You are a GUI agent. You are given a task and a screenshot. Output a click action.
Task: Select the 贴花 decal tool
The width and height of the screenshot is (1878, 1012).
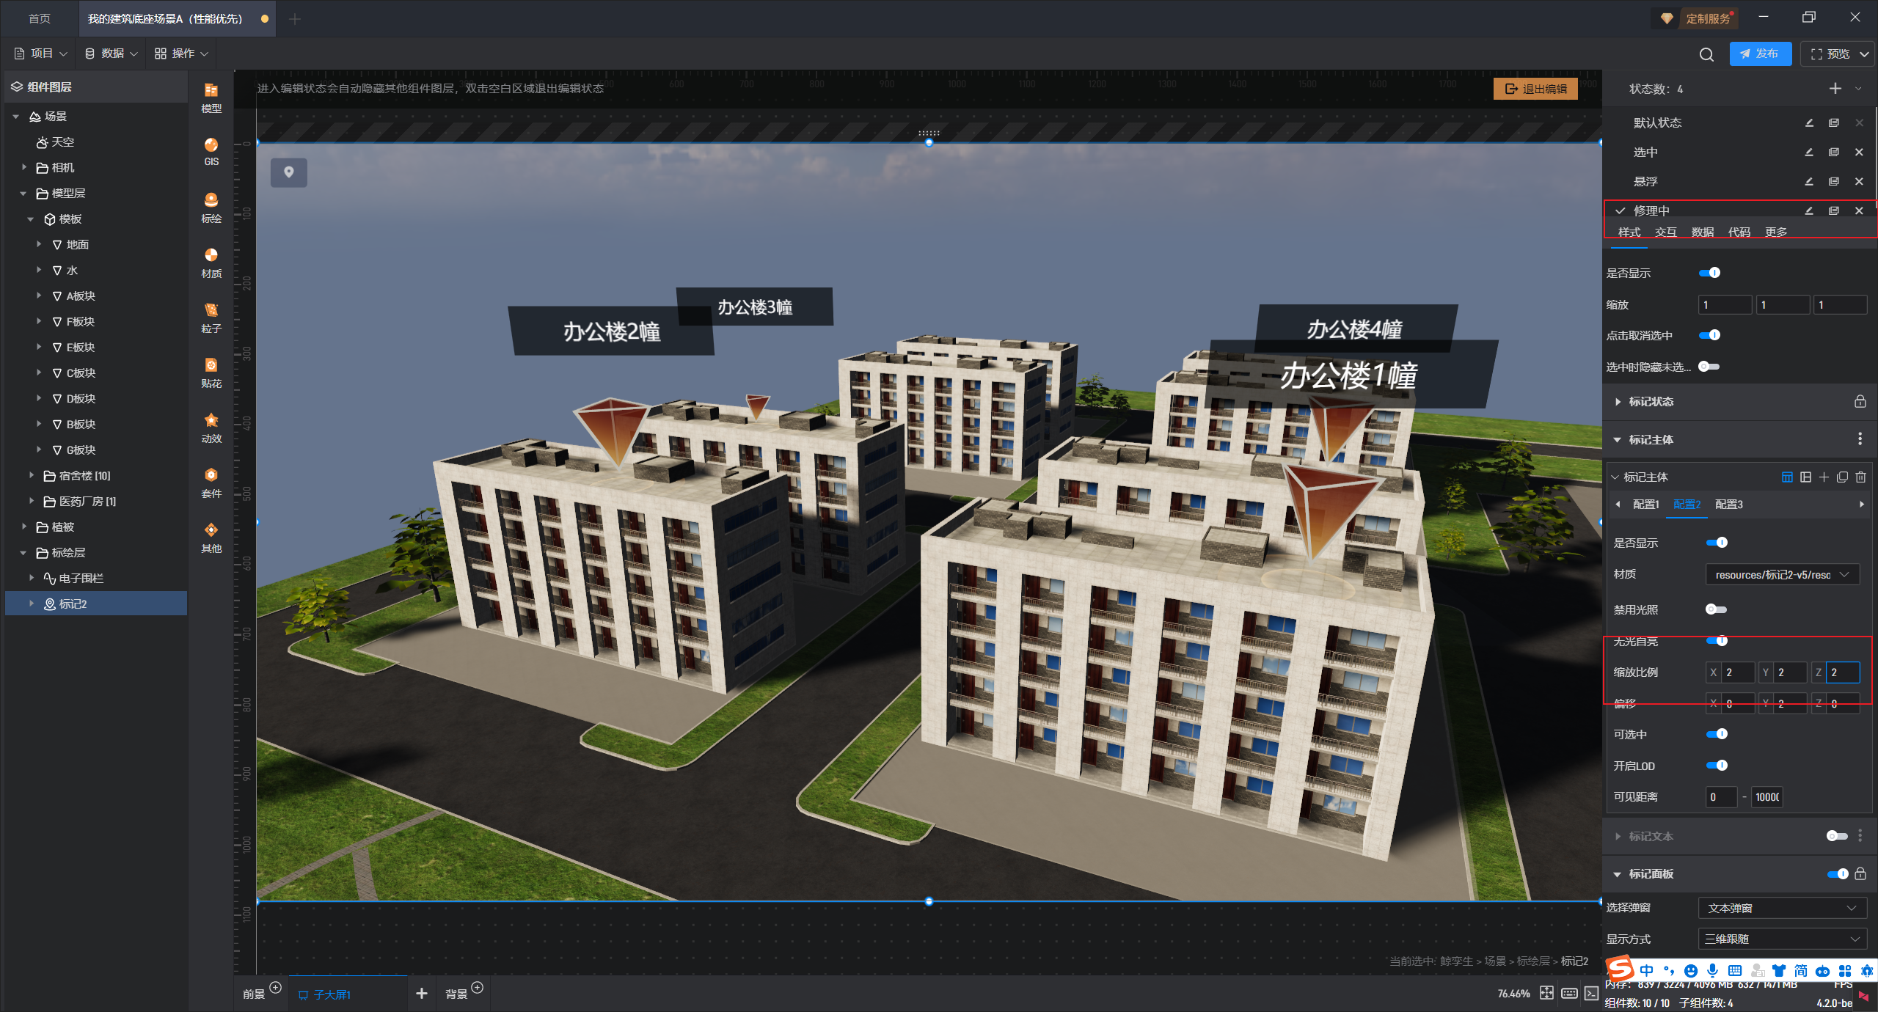pyautogui.click(x=211, y=372)
